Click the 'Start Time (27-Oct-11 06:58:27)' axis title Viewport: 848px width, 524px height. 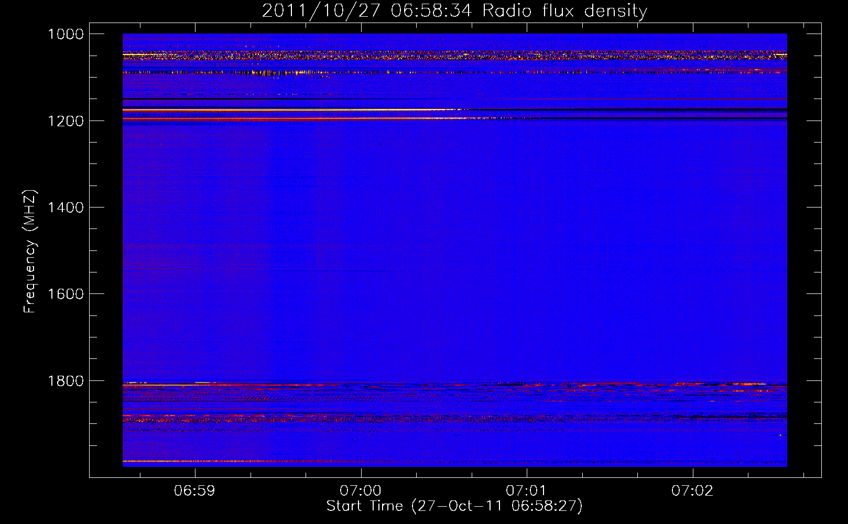point(454,506)
